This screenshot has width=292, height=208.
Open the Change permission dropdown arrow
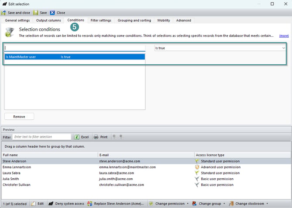pos(188,204)
